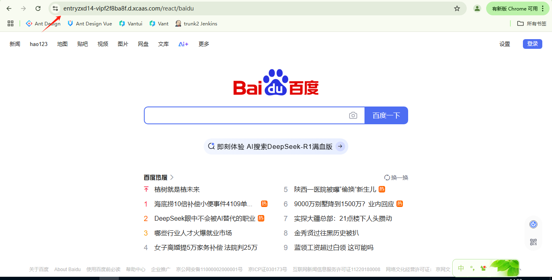Go to hao123 from top navigation
The height and width of the screenshot is (280, 552).
(x=39, y=44)
